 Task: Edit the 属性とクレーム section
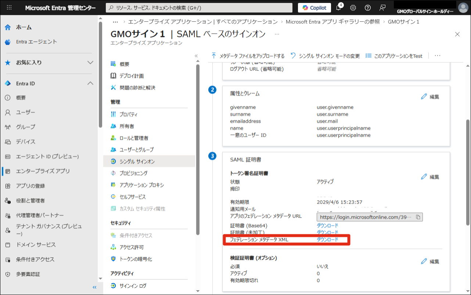pyautogui.click(x=430, y=97)
